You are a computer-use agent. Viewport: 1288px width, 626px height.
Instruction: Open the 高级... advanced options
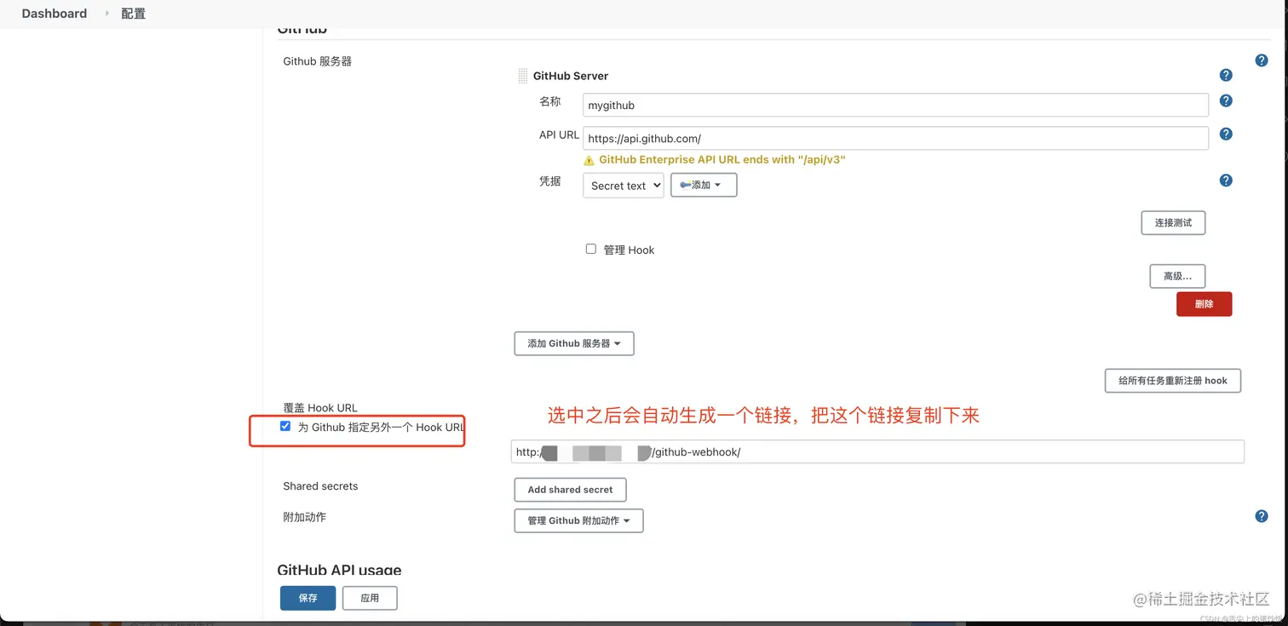click(x=1177, y=276)
